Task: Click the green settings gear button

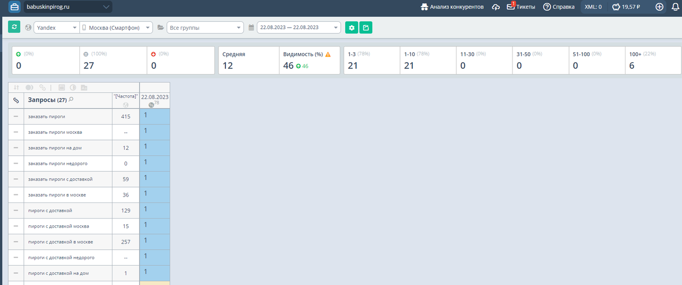Action: 352,28
